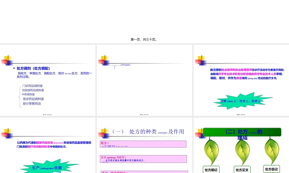Click the 处方正文 label

point(242,170)
